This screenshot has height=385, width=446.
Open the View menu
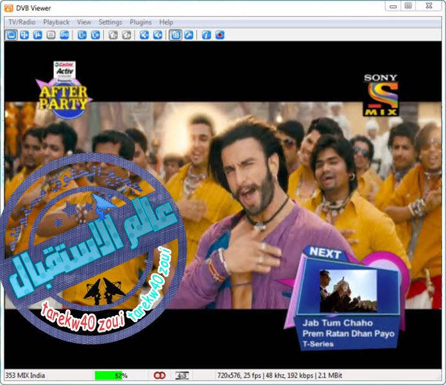[x=84, y=22]
